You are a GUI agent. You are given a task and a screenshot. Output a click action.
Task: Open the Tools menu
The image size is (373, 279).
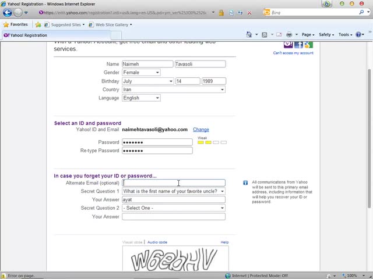point(345,35)
